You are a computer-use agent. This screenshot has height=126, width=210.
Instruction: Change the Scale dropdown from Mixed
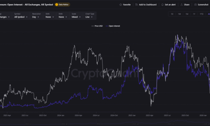click(76, 17)
